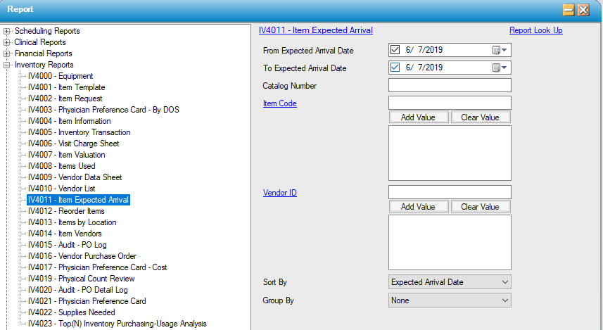This screenshot has height=330, width=603.
Task: Click the Catalog Number input field
Action: click(x=450, y=86)
